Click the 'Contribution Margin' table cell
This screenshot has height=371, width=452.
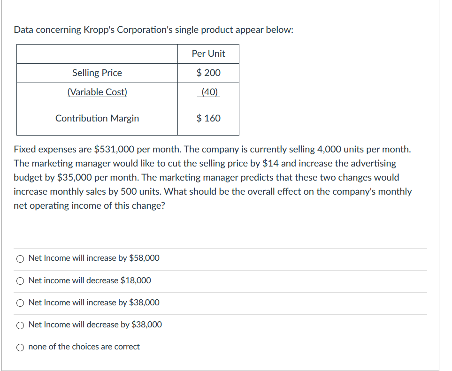pyautogui.click(x=98, y=118)
